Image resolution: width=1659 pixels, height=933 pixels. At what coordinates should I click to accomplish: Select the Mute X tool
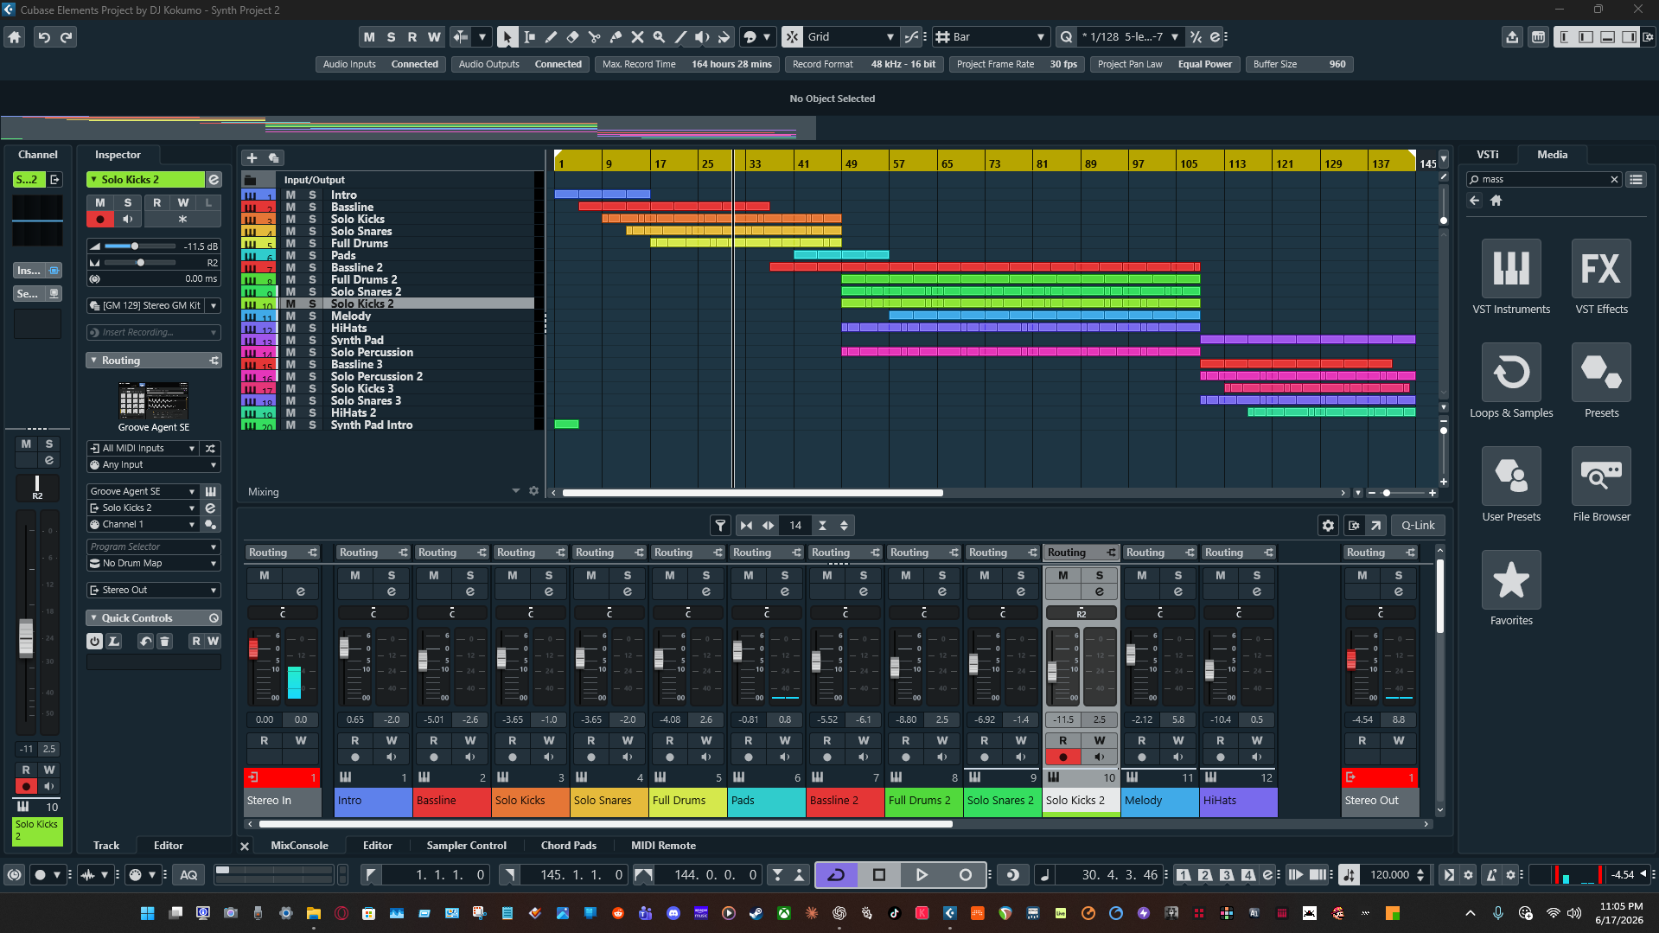637,37
